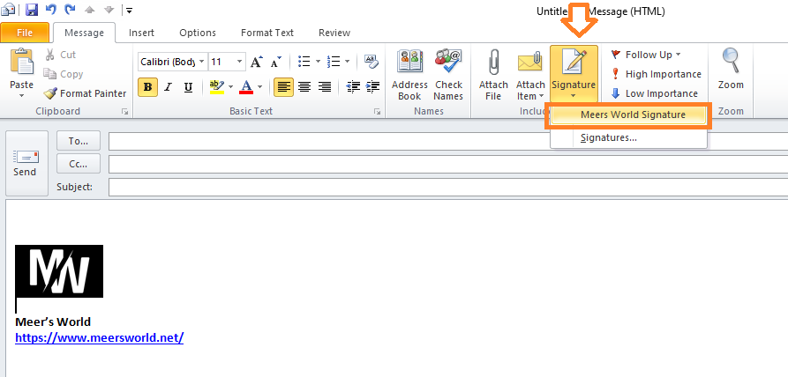Click the Increase Indent icon
Image resolution: width=788 pixels, height=377 pixels.
(x=372, y=87)
